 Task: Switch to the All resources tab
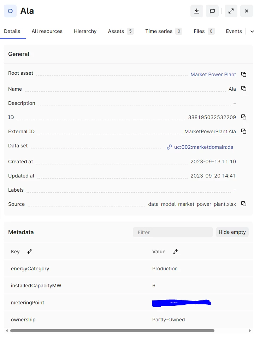tap(47, 31)
